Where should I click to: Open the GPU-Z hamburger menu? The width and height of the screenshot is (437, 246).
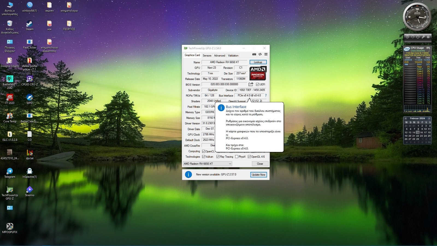pyautogui.click(x=266, y=54)
